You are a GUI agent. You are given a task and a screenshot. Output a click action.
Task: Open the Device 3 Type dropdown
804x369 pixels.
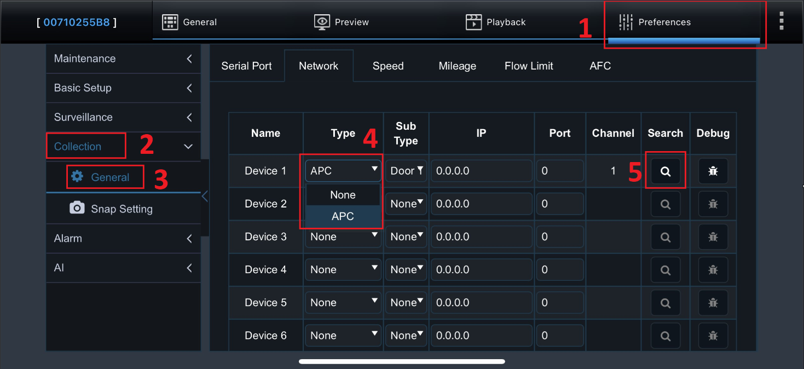[343, 237]
